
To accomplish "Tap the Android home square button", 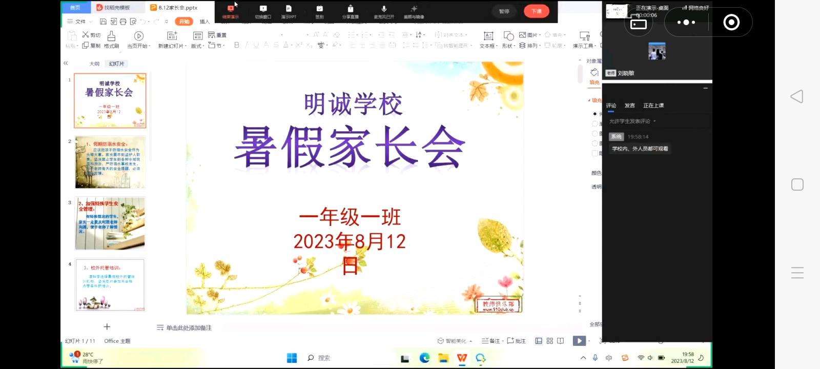I will [797, 184].
